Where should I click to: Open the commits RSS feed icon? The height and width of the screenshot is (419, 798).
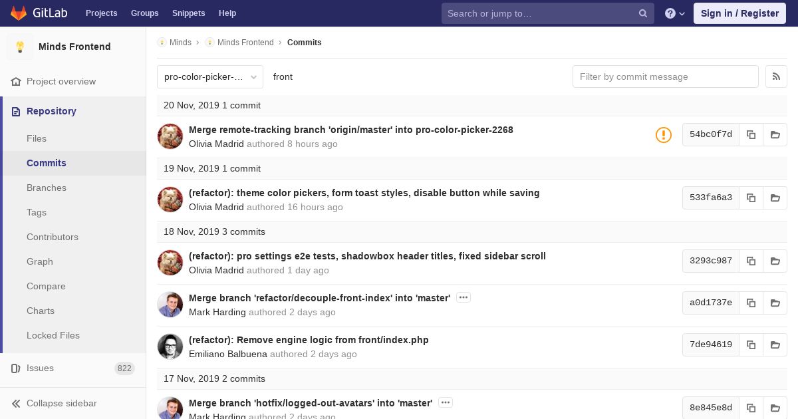[776, 76]
